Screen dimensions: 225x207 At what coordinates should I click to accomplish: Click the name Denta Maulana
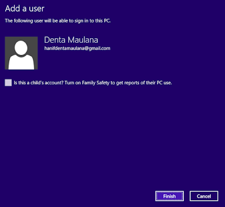pyautogui.click(x=71, y=40)
